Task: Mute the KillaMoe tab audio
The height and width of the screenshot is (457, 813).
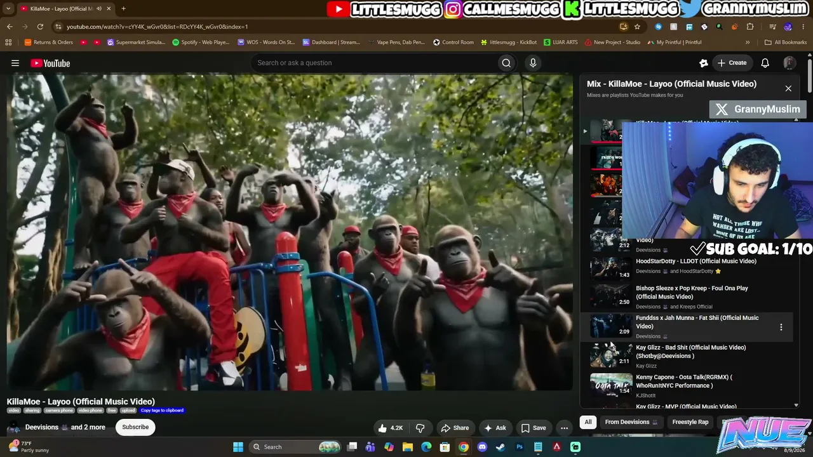Action: click(x=98, y=9)
